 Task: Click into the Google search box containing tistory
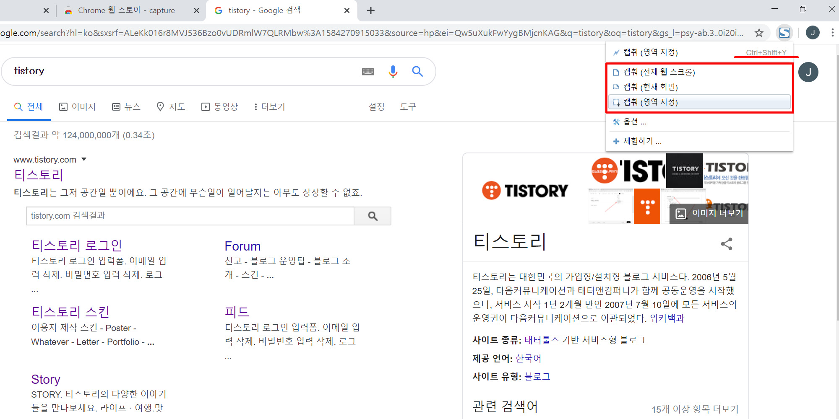tap(185, 71)
